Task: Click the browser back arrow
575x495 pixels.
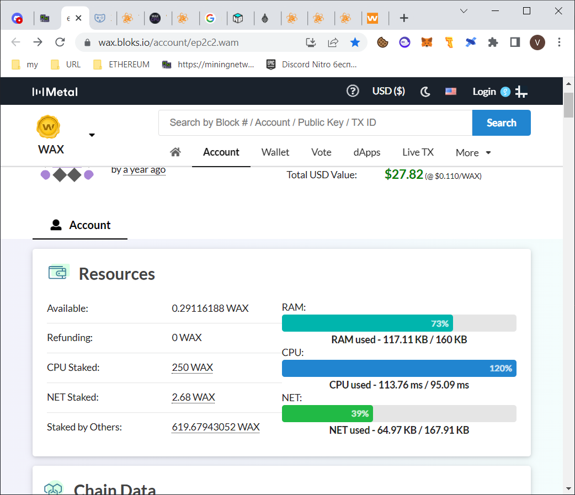Action: click(16, 42)
